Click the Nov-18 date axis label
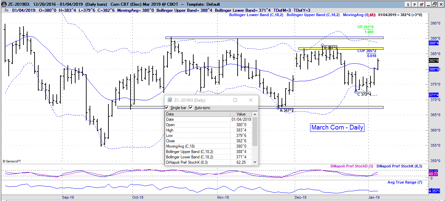The height and width of the screenshot is (201, 445). (223, 198)
